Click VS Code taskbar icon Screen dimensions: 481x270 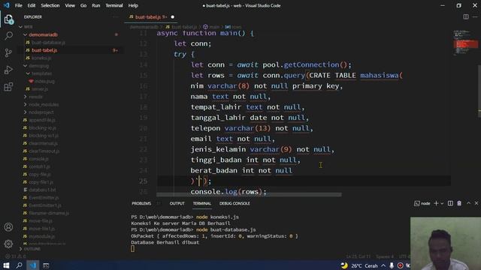click(32, 265)
